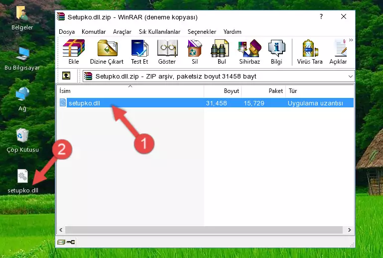The width and height of the screenshot is (383, 258).
Task: Click the Virüs Tara scan icon
Action: [x=310, y=48]
